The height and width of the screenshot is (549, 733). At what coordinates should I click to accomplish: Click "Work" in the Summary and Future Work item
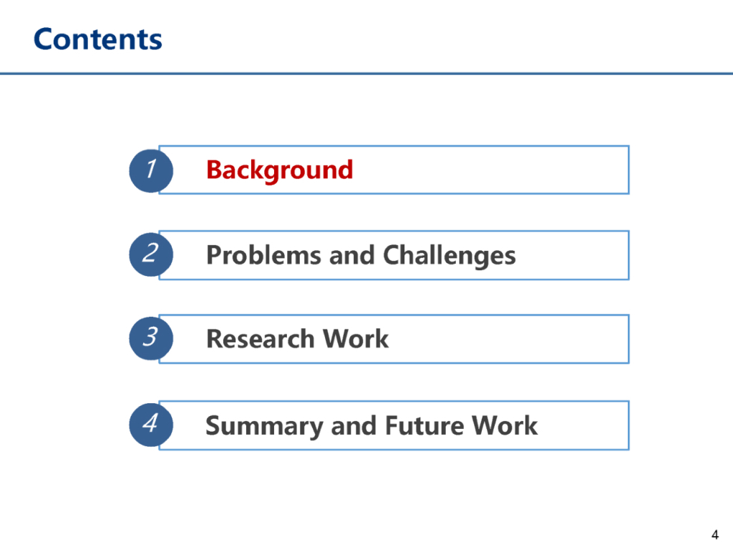click(504, 426)
